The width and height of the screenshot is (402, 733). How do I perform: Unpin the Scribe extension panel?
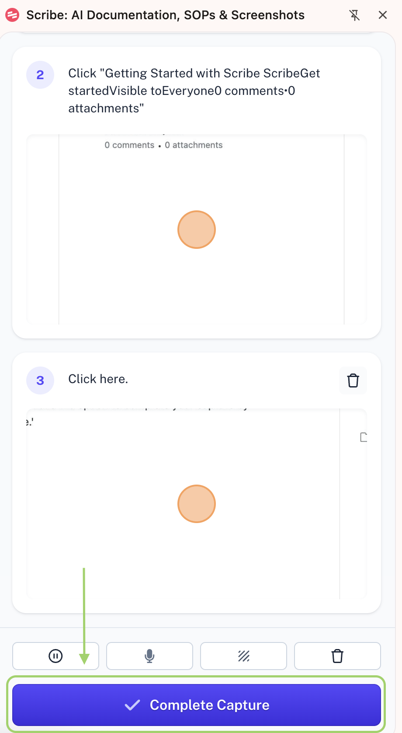(354, 15)
